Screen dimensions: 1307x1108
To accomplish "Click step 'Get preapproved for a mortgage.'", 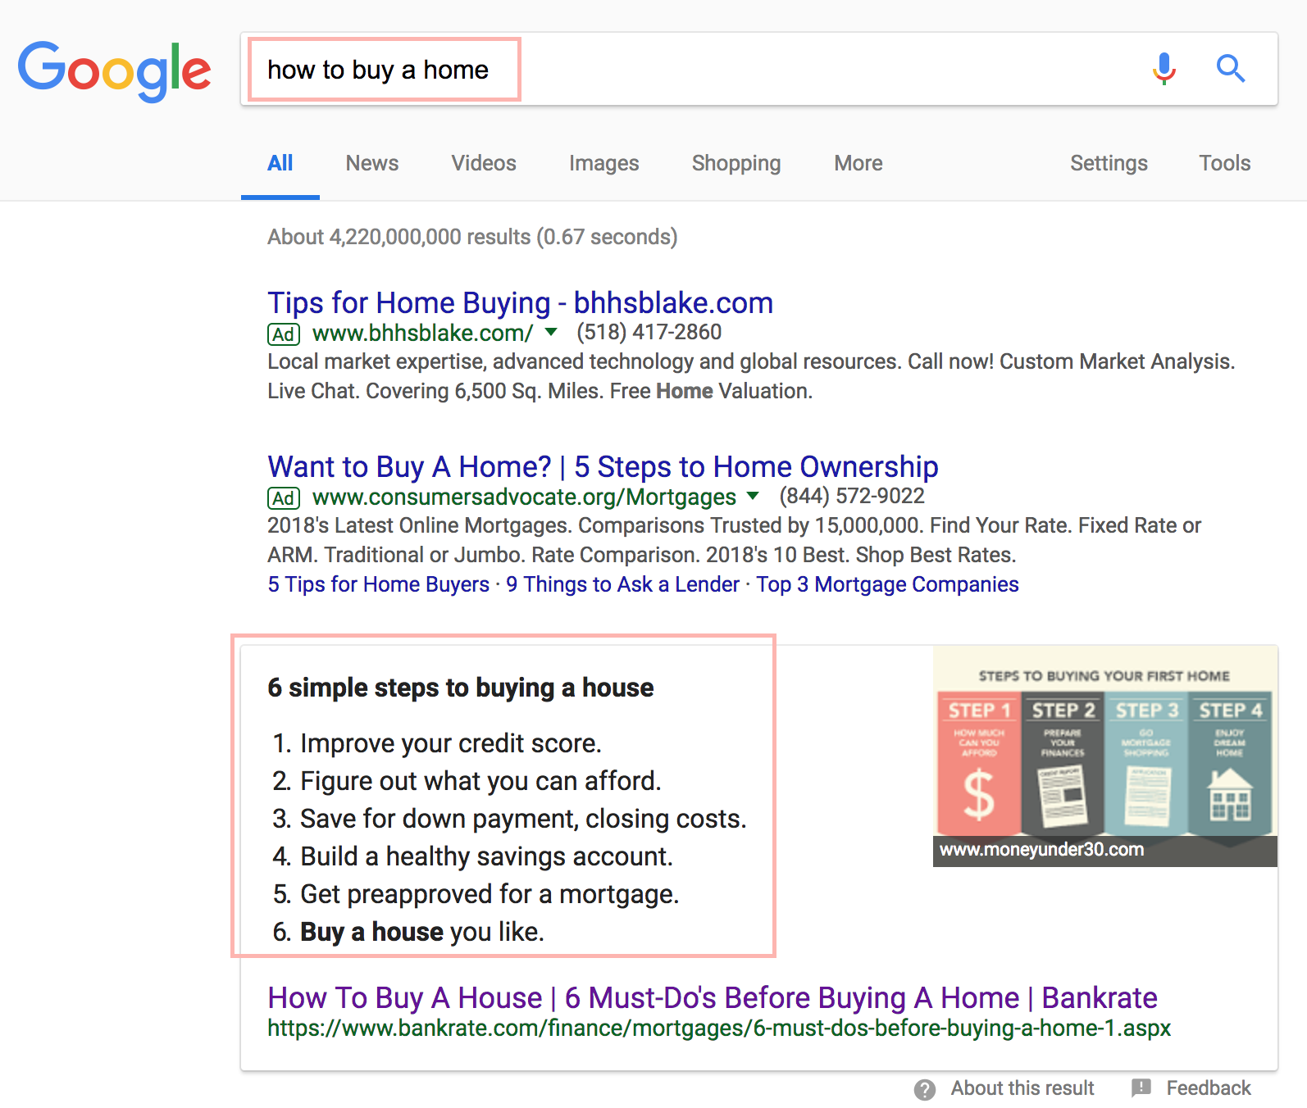I will pyautogui.click(x=490, y=894).
